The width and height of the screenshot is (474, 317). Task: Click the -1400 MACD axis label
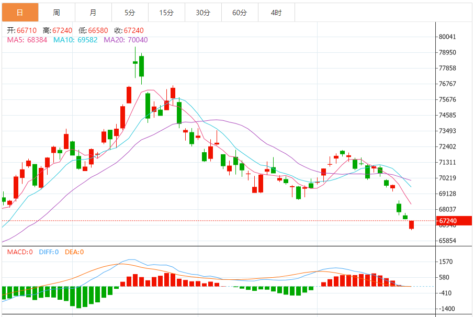[447, 309]
